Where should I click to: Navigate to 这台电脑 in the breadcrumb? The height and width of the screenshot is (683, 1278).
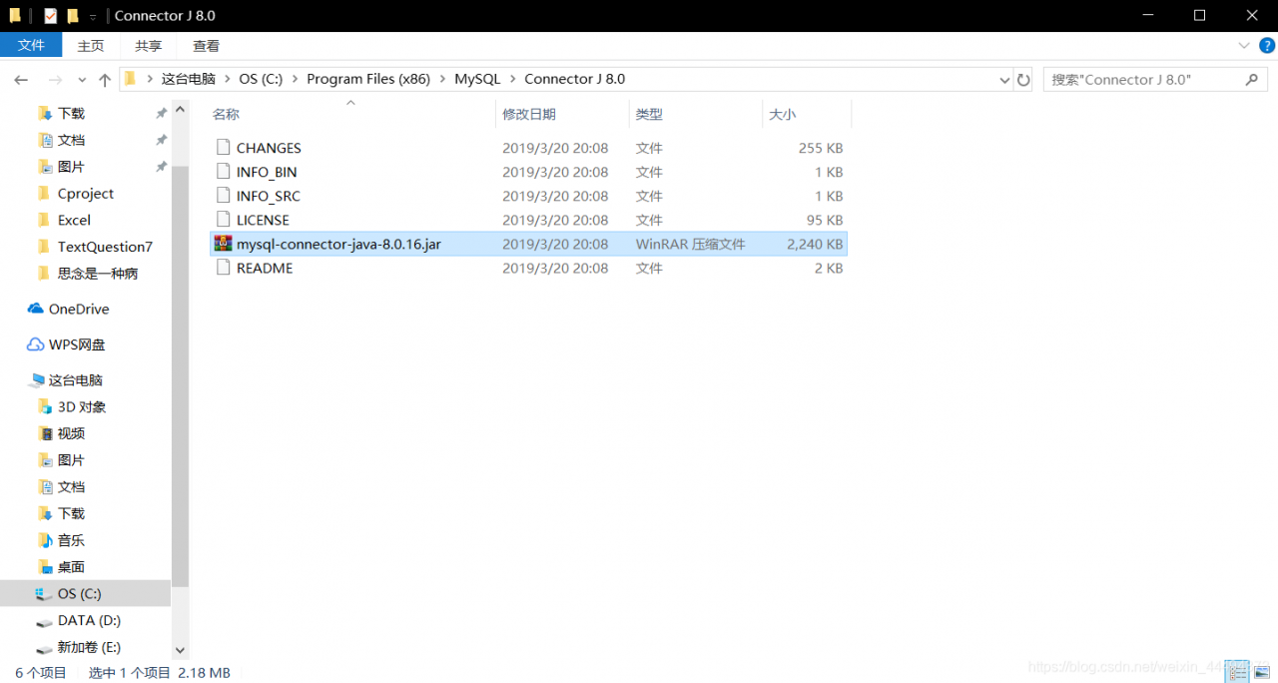coord(189,79)
